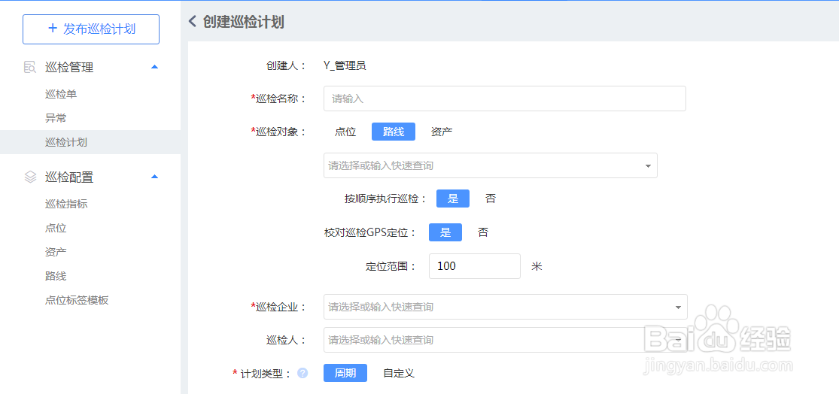Click the 巡检管理 section icon

(x=30, y=67)
